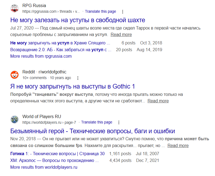Click the '6 posts' count
Screen dimensions: 215x176
pos(128,43)
